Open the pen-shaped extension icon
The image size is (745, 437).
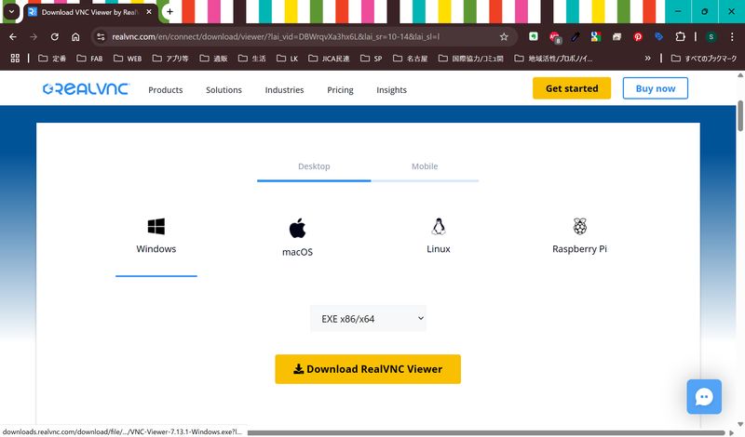[x=576, y=36]
